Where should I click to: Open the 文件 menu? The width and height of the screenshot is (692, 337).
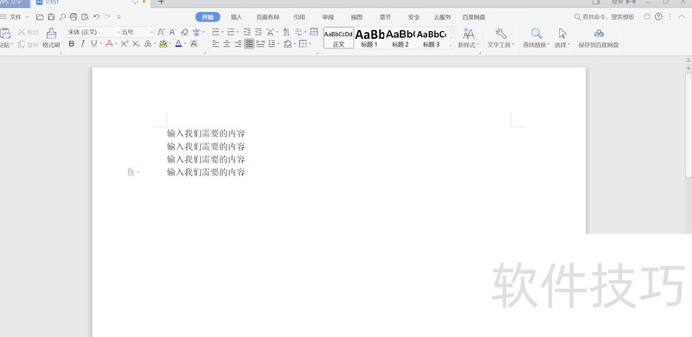click(15, 16)
